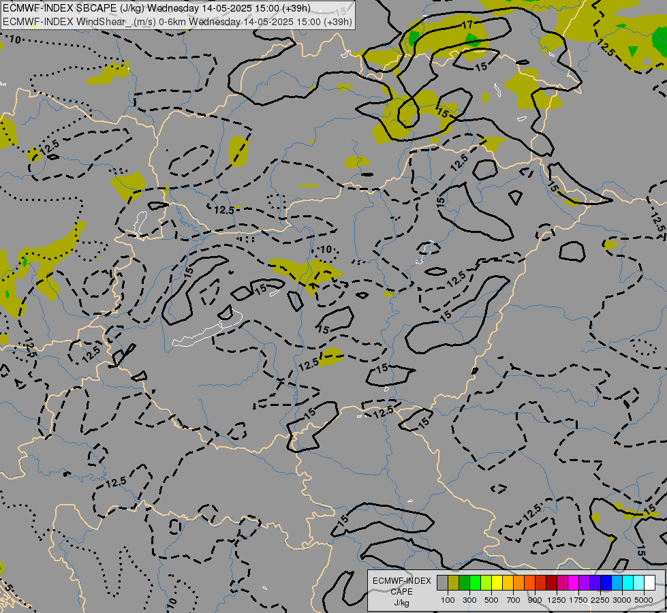Click the 3000 value on the legend scale
Screen dimensions: 667x613
pos(622,600)
